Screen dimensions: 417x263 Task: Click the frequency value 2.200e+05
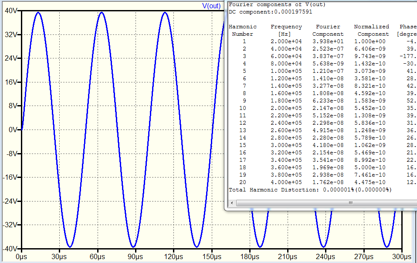coord(286,116)
